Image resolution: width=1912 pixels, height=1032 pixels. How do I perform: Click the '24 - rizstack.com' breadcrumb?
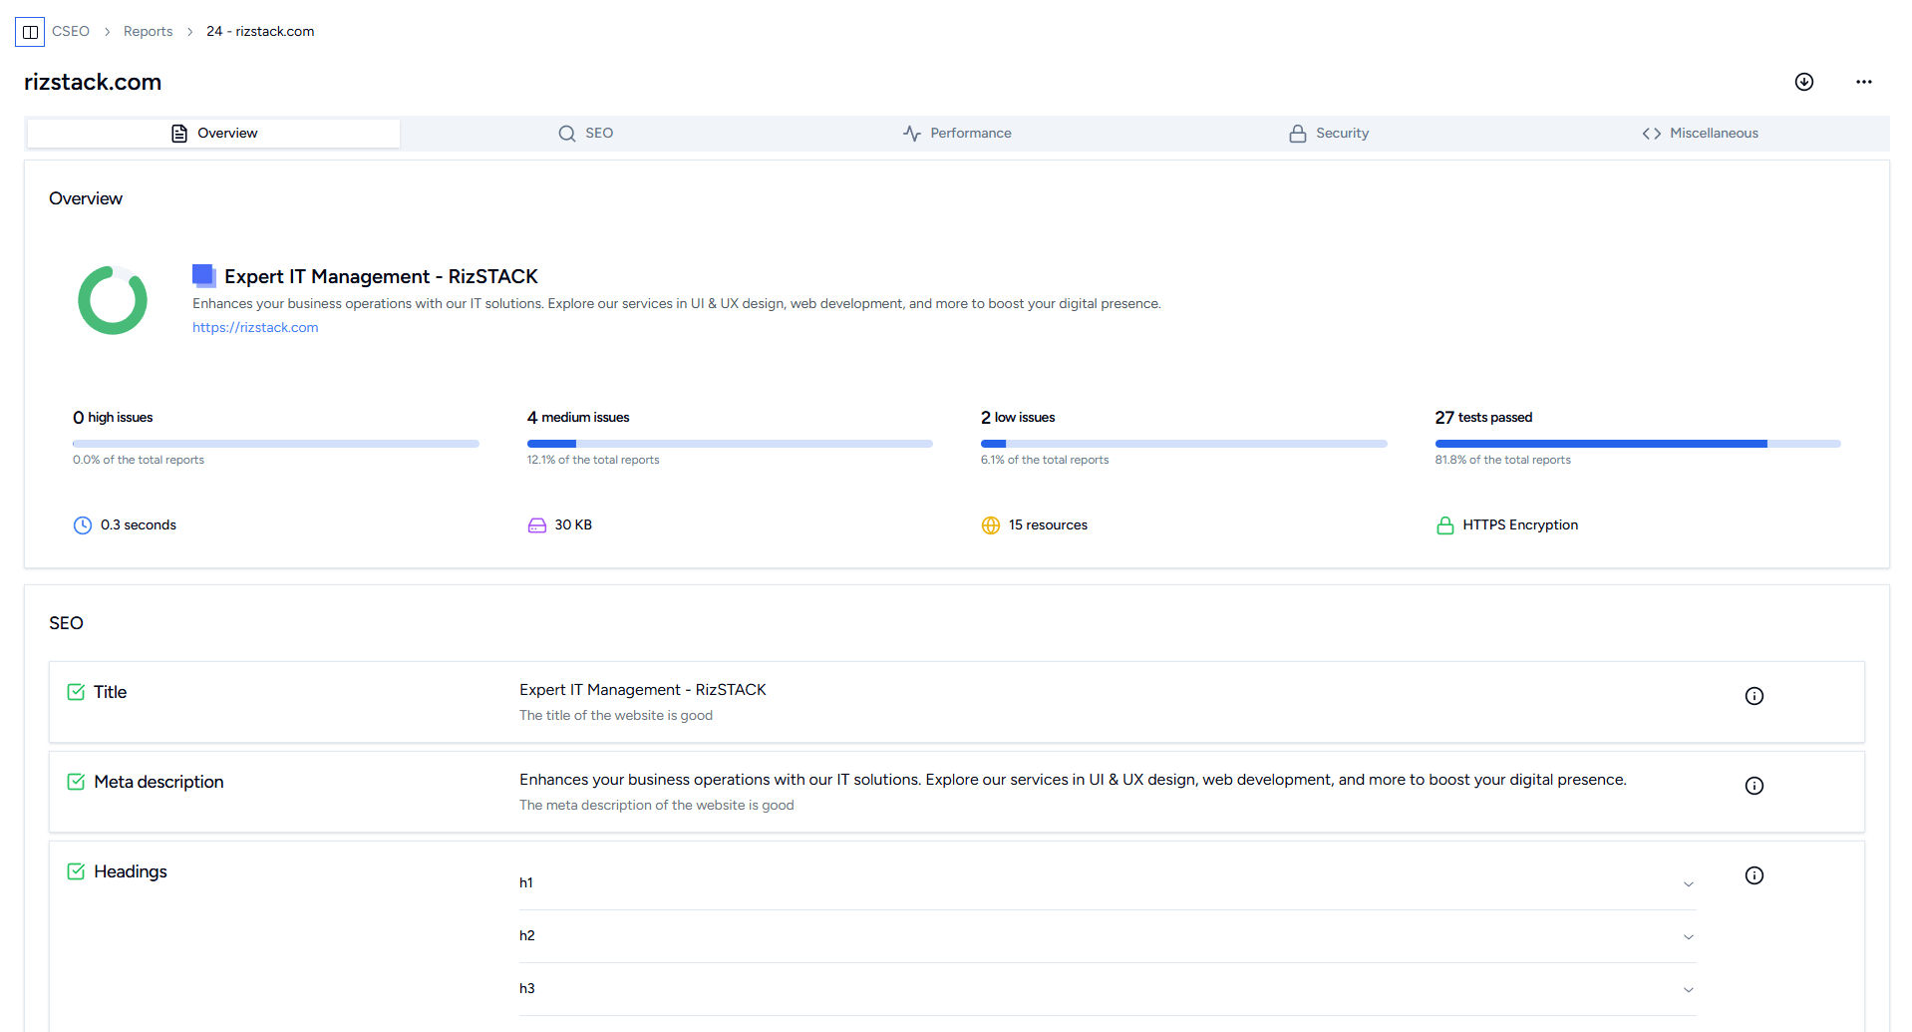coord(260,32)
